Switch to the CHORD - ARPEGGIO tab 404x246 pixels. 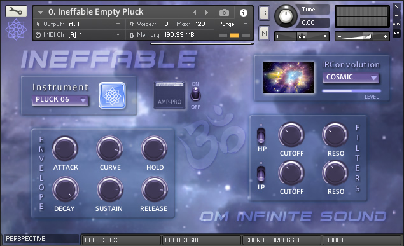tap(281, 240)
